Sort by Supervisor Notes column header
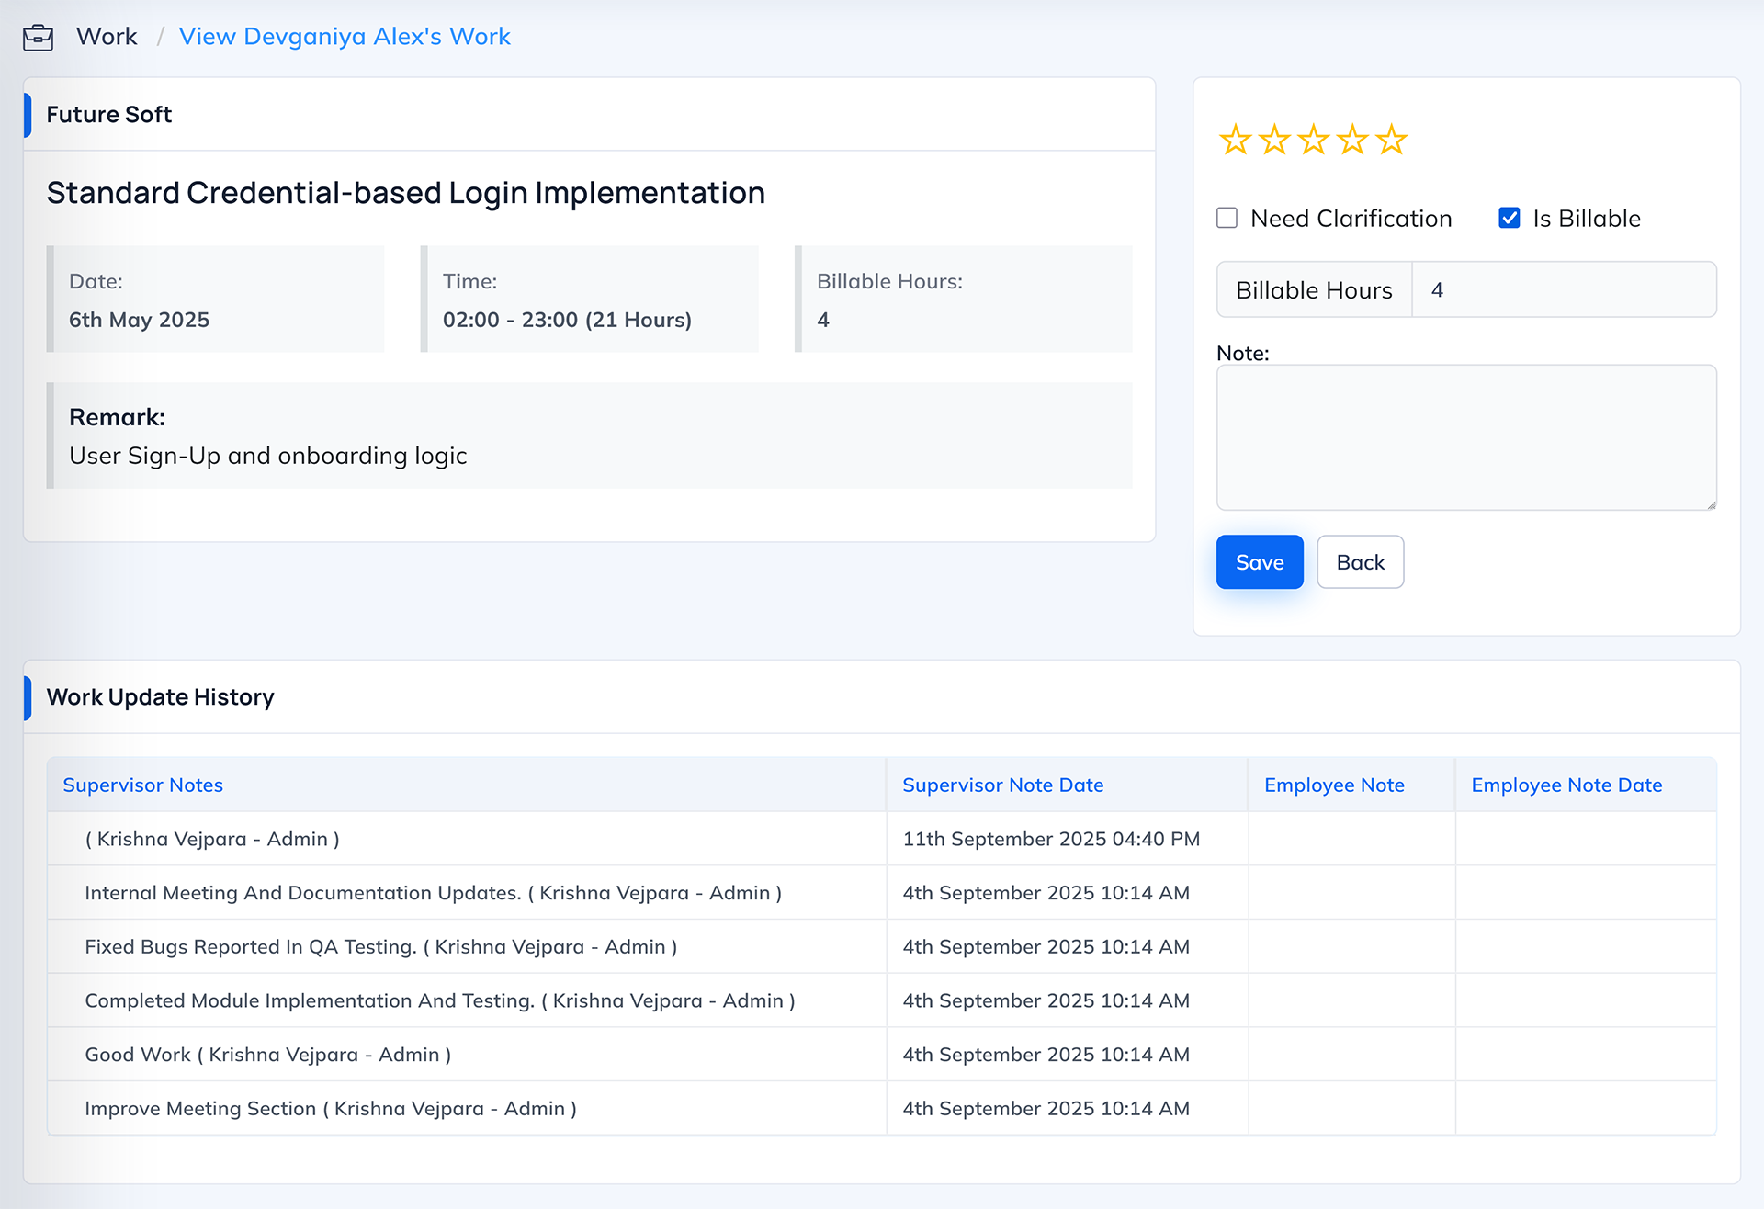 (x=143, y=785)
